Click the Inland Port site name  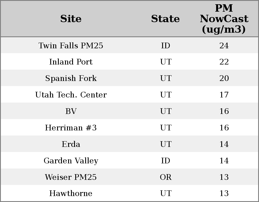(71, 62)
